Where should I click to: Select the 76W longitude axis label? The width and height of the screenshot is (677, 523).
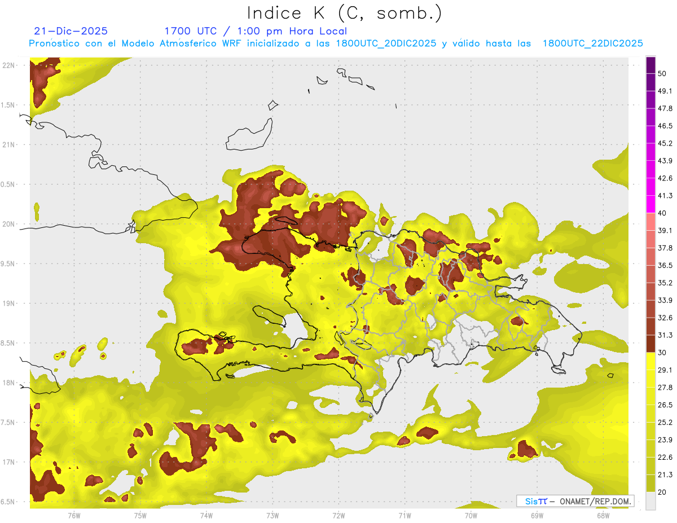(x=74, y=515)
